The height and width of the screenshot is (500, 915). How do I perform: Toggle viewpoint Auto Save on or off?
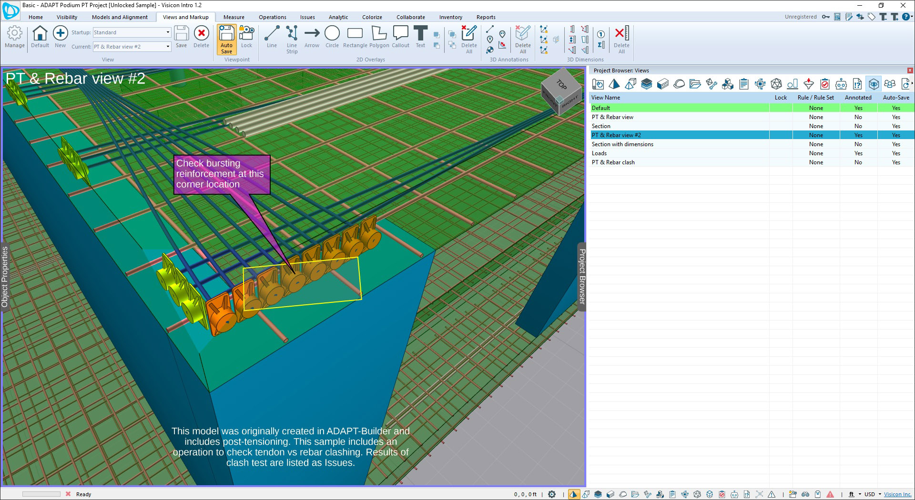(x=226, y=40)
